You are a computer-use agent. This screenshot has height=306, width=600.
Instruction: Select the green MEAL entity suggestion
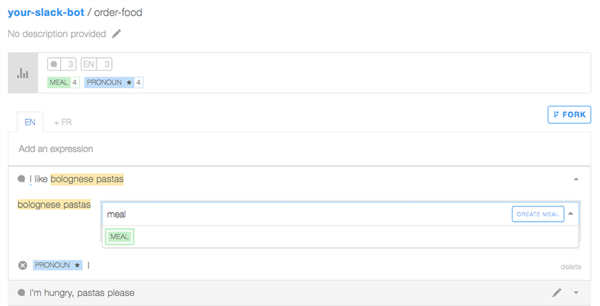(119, 237)
